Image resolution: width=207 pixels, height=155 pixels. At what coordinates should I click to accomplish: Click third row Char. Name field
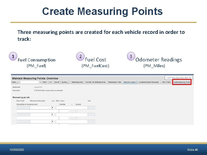click(x=72, y=121)
